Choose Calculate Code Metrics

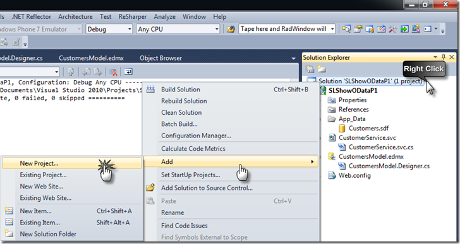pyautogui.click(x=231, y=149)
